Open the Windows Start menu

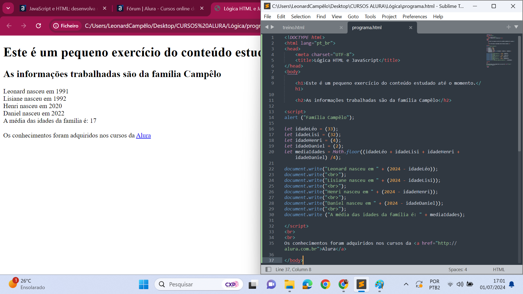(x=144, y=284)
